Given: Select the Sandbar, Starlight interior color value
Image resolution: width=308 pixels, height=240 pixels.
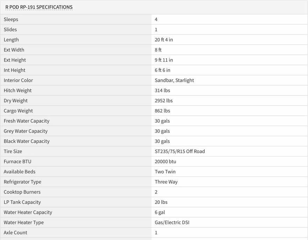Looking at the screenshot, I should pyautogui.click(x=174, y=80).
